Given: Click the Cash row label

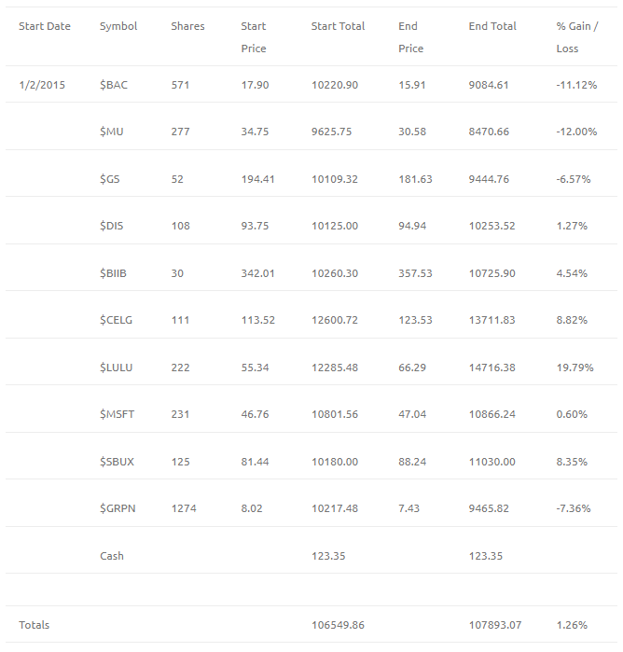Looking at the screenshot, I should tap(112, 556).
